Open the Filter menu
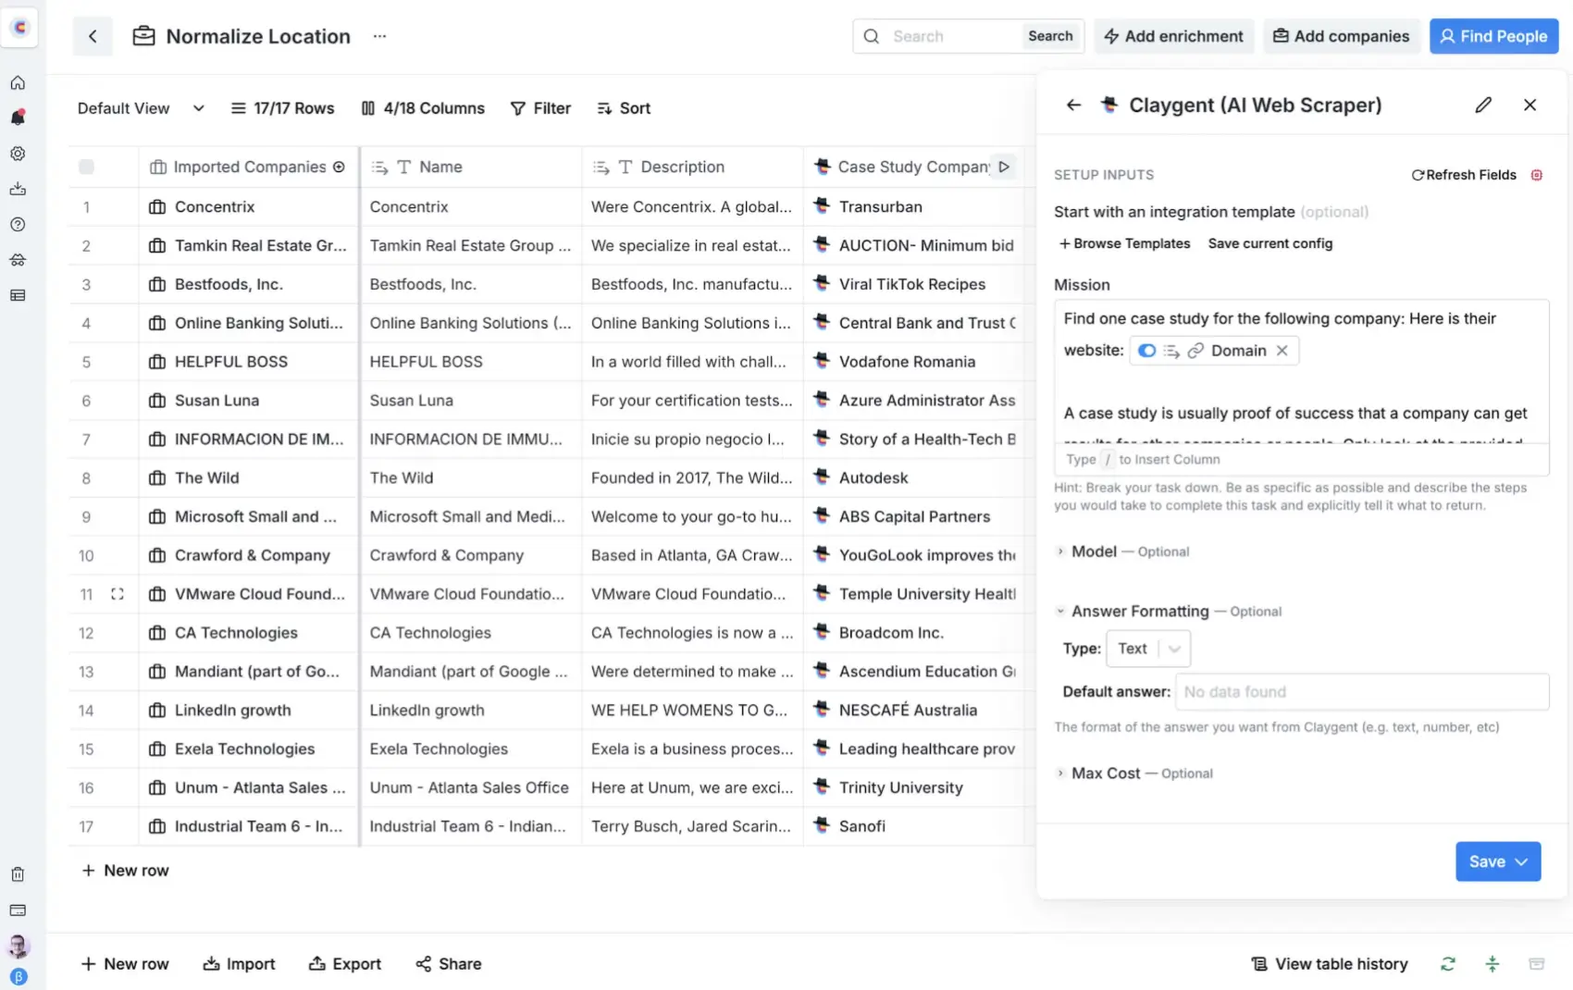This screenshot has width=1573, height=990. [x=541, y=108]
